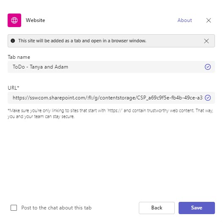Click the 'URL*' field label
The width and height of the screenshot is (223, 223).
pos(14,88)
